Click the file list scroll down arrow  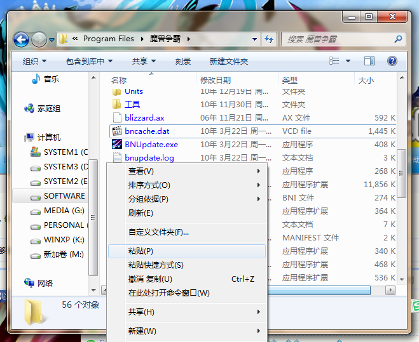point(402,279)
